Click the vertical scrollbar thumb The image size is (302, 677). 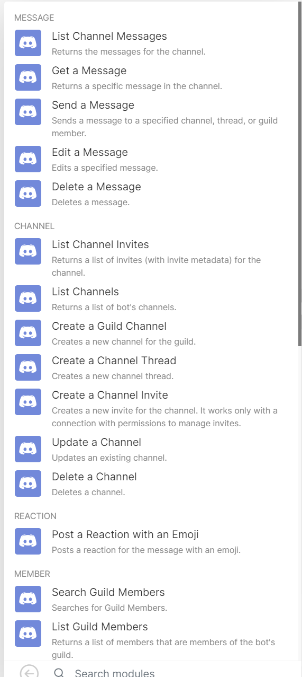[299, 175]
